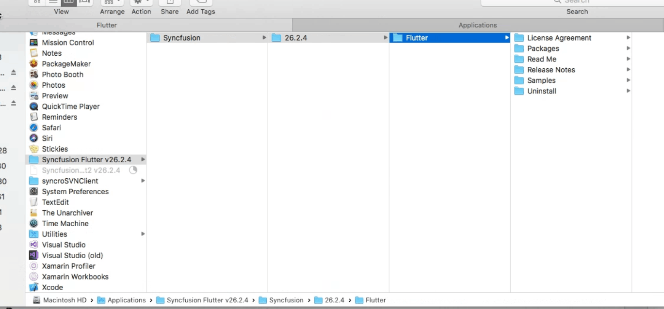Expand arrow beside syncroSVNClient
The width and height of the screenshot is (664, 309).
143,181
